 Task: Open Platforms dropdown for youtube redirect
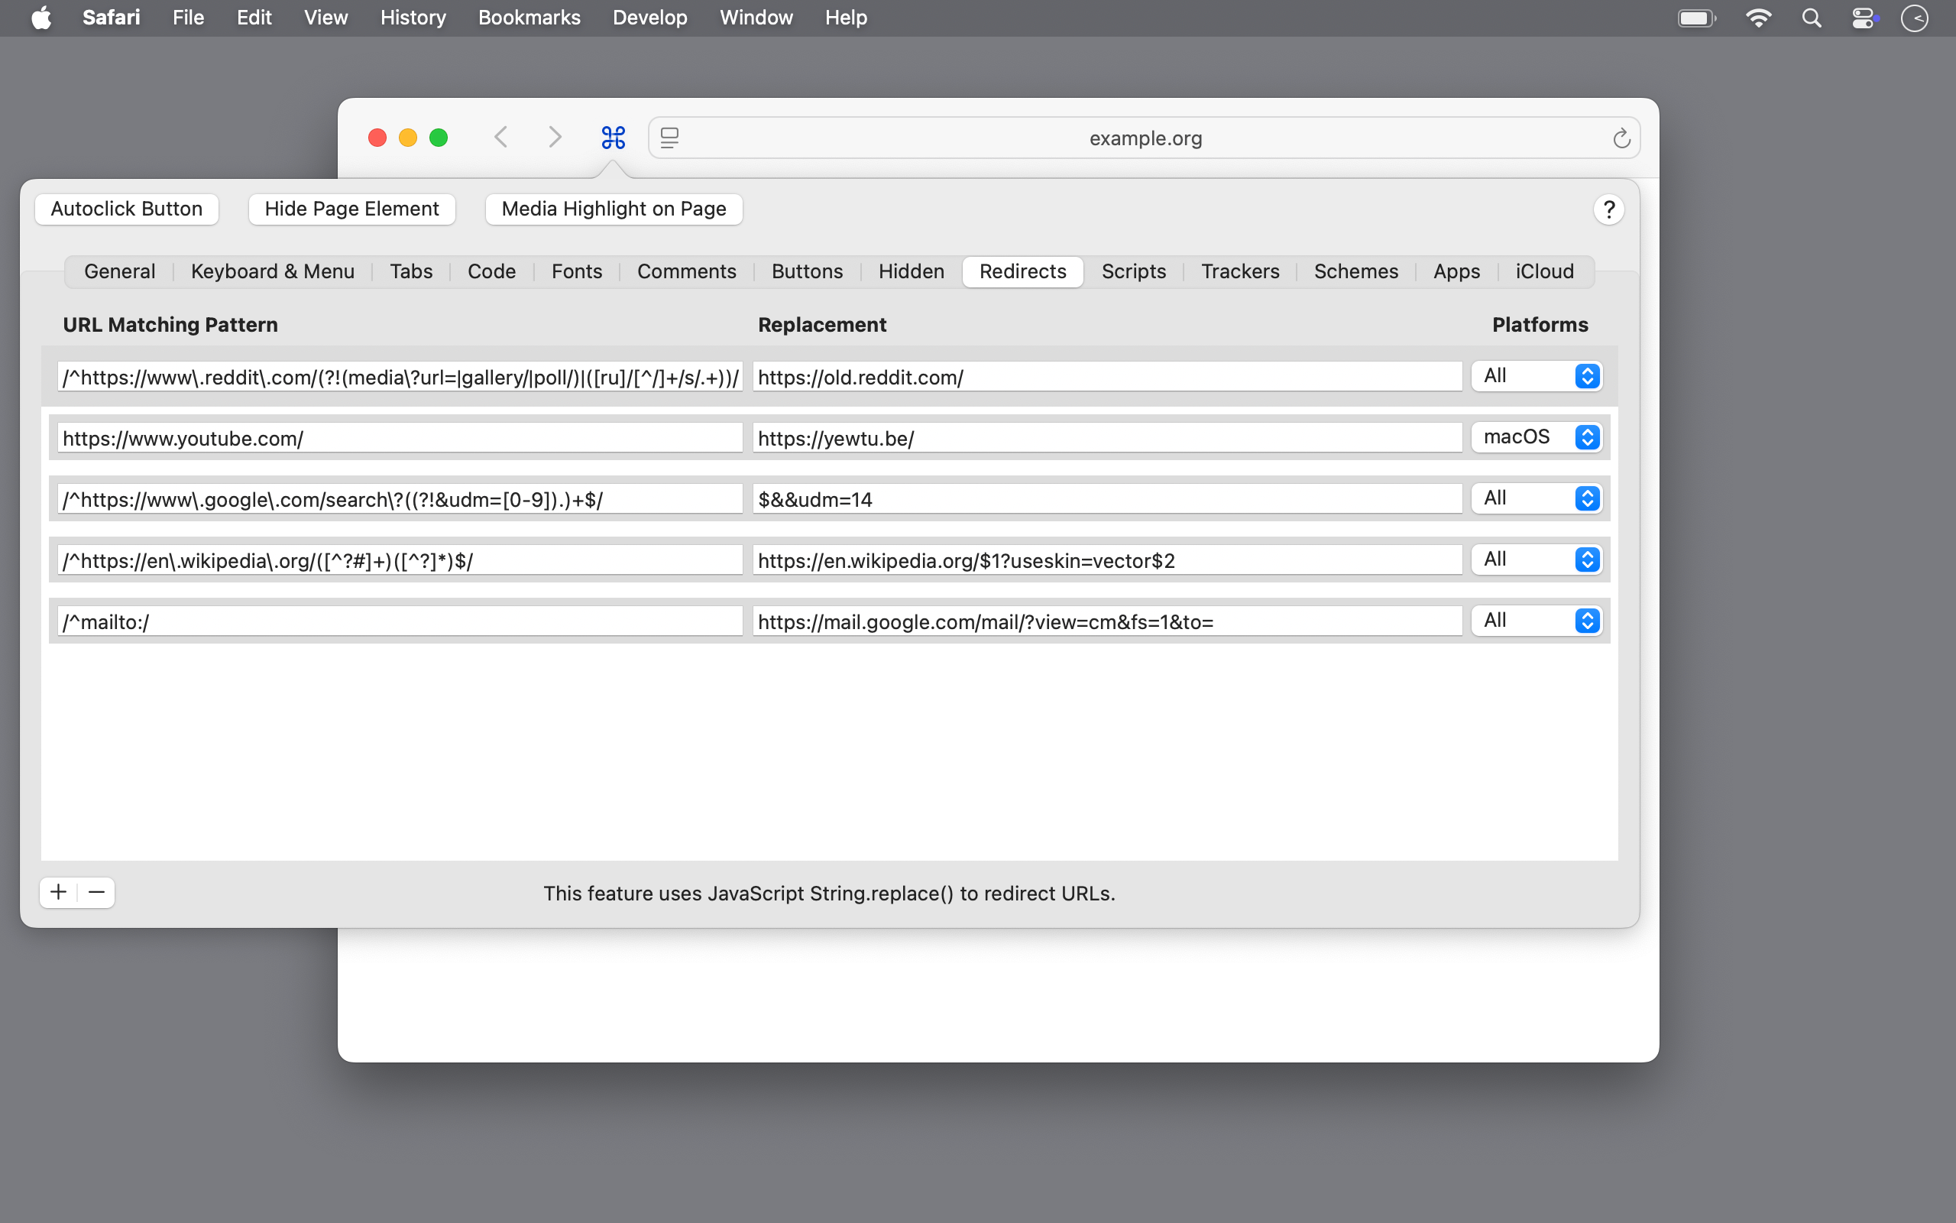pos(1537,437)
